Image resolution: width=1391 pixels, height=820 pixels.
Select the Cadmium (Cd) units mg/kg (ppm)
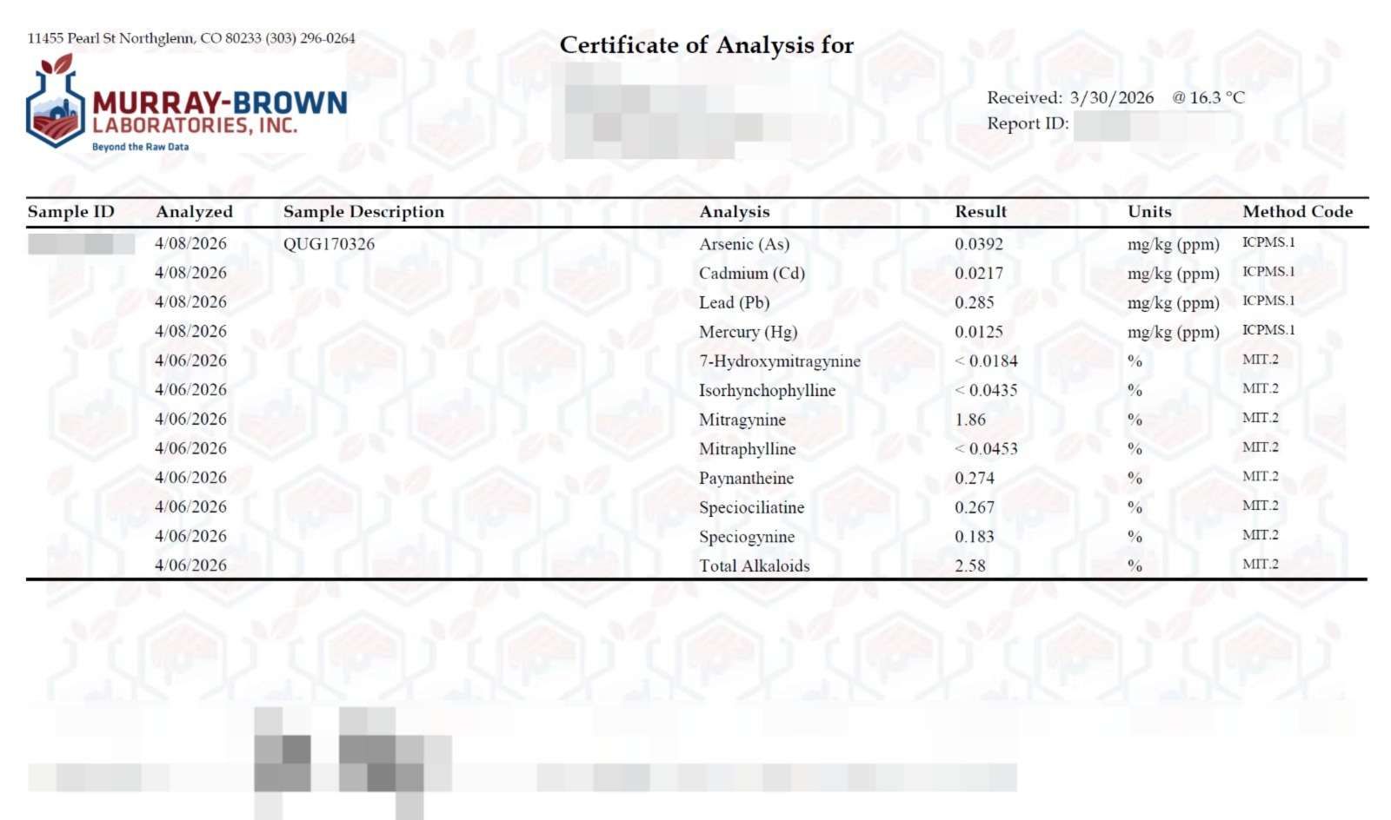pyautogui.click(x=1173, y=274)
